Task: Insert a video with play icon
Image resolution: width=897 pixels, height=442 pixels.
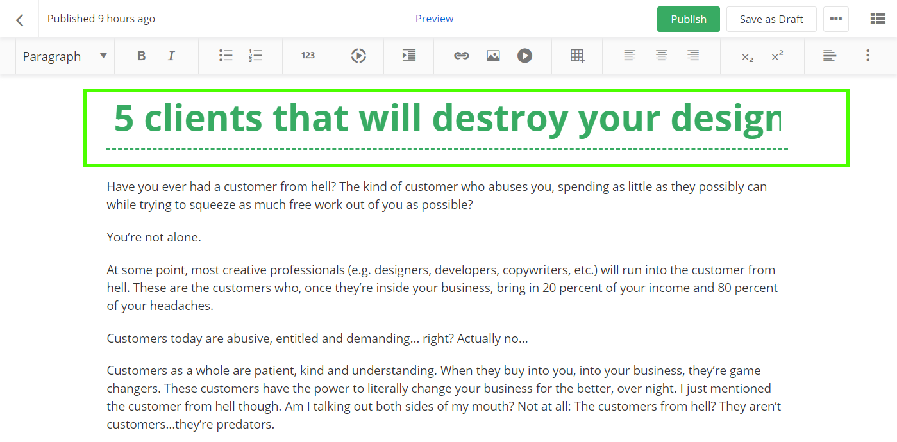Action: pyautogui.click(x=524, y=56)
